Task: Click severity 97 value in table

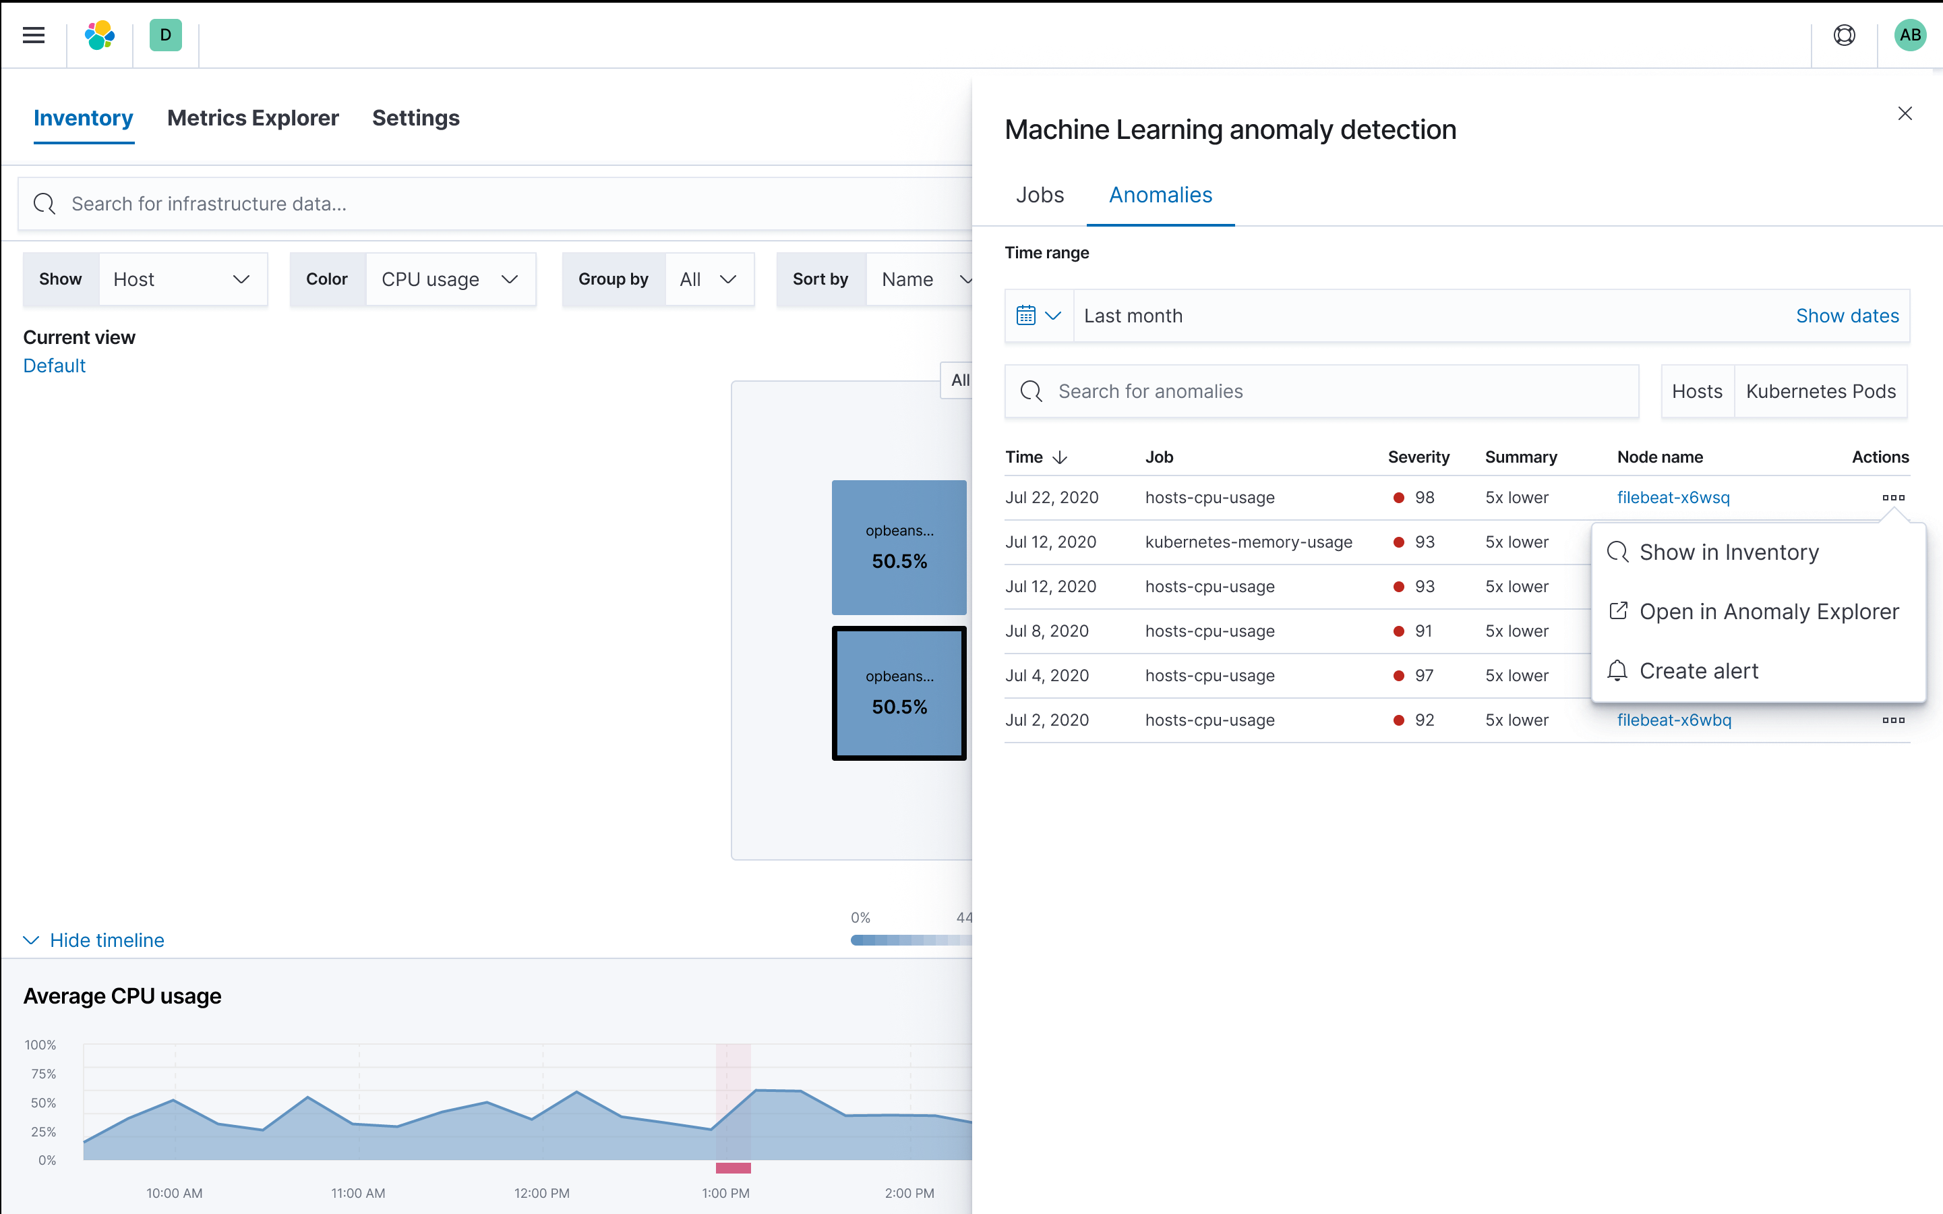Action: pyautogui.click(x=1424, y=676)
